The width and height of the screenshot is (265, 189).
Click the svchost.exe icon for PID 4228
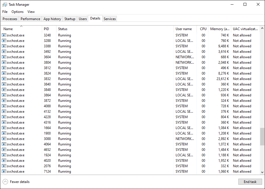pos(4,117)
